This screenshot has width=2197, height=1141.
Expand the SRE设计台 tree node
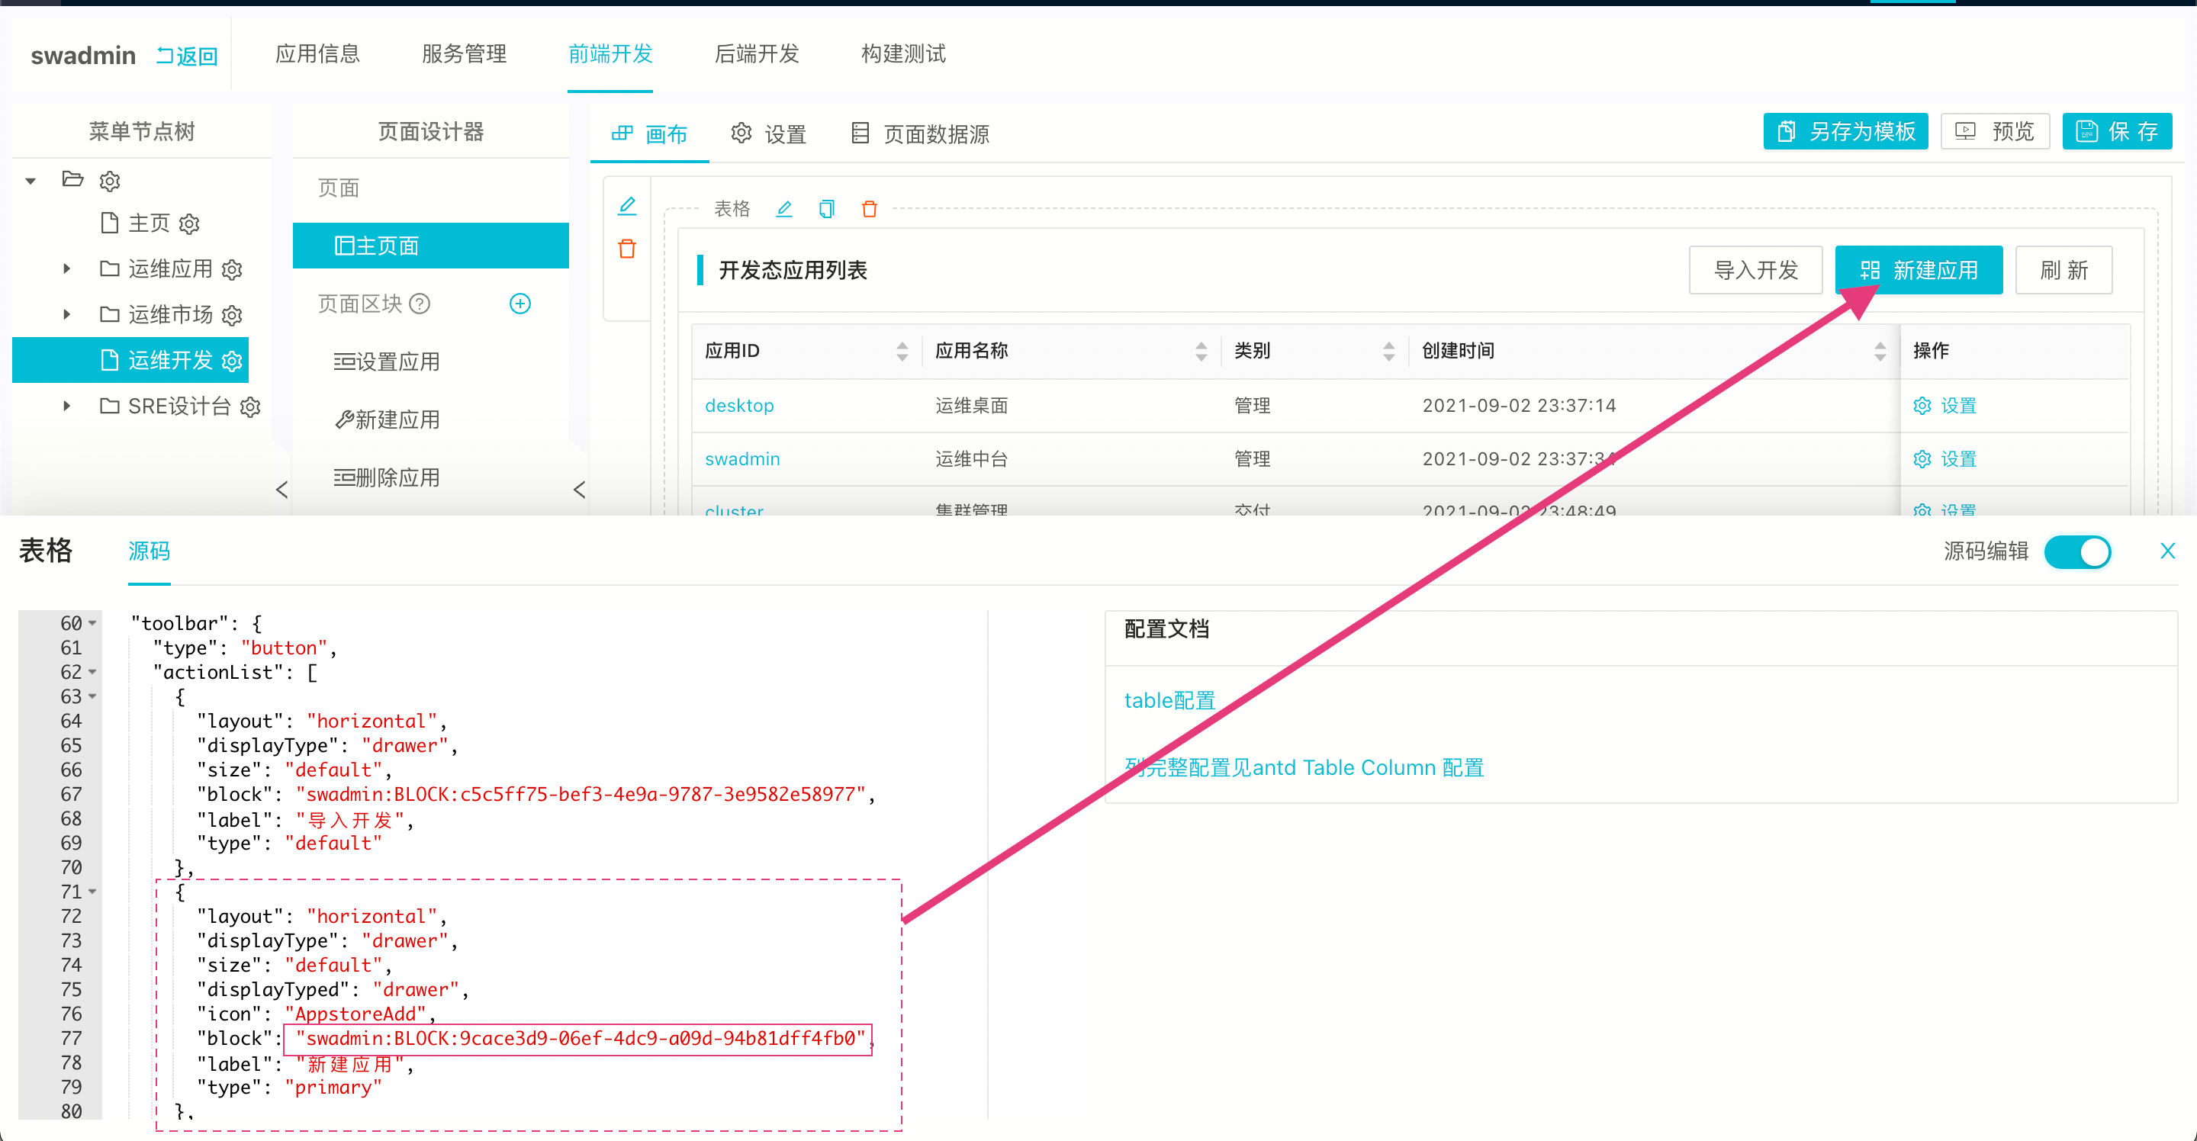pyautogui.click(x=66, y=406)
